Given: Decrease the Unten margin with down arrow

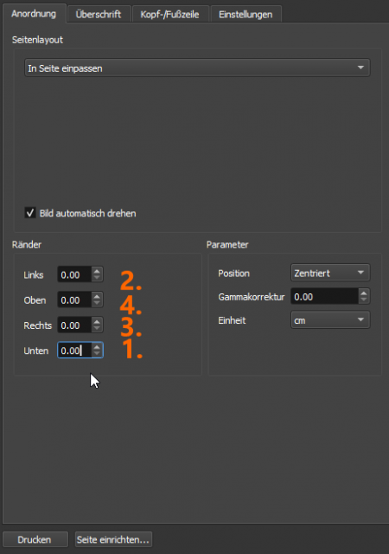Looking at the screenshot, I should [x=97, y=354].
